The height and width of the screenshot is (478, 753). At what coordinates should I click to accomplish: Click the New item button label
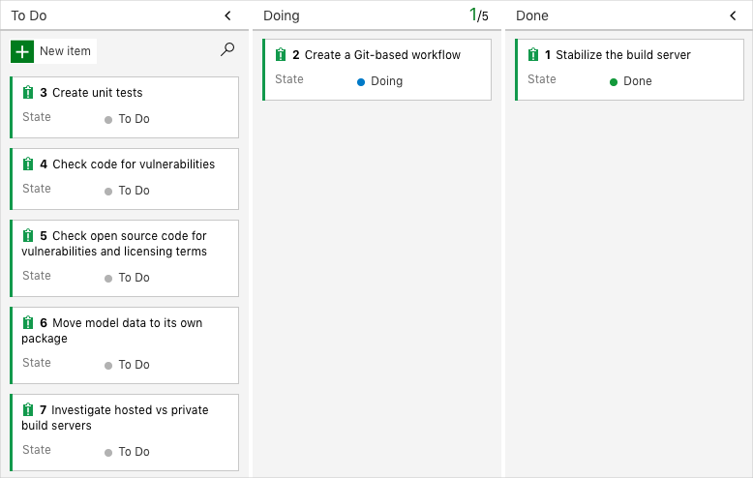pos(65,51)
